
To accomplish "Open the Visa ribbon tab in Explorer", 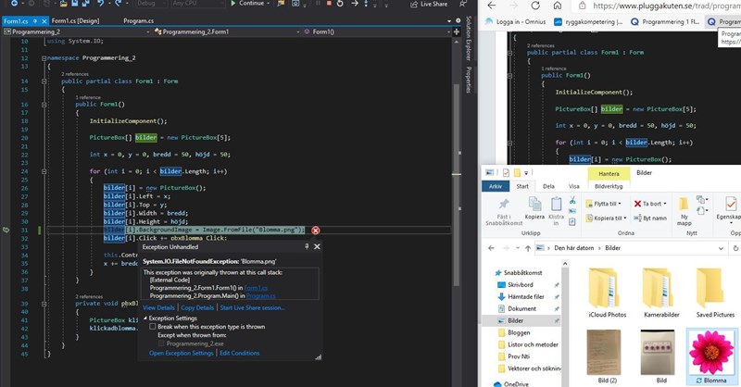I will click(x=574, y=186).
